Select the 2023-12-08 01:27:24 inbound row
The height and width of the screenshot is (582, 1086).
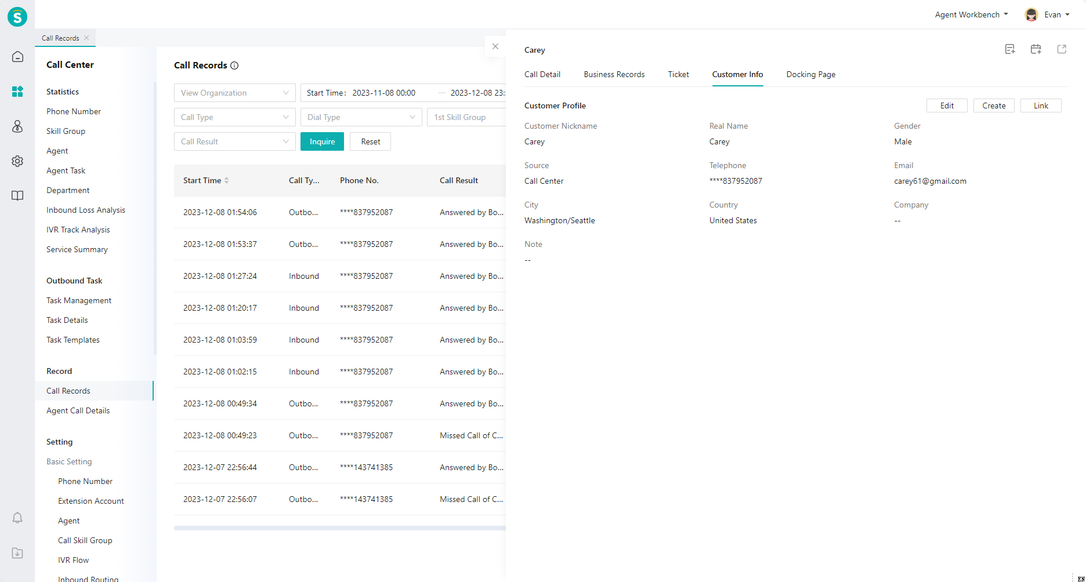(340, 276)
